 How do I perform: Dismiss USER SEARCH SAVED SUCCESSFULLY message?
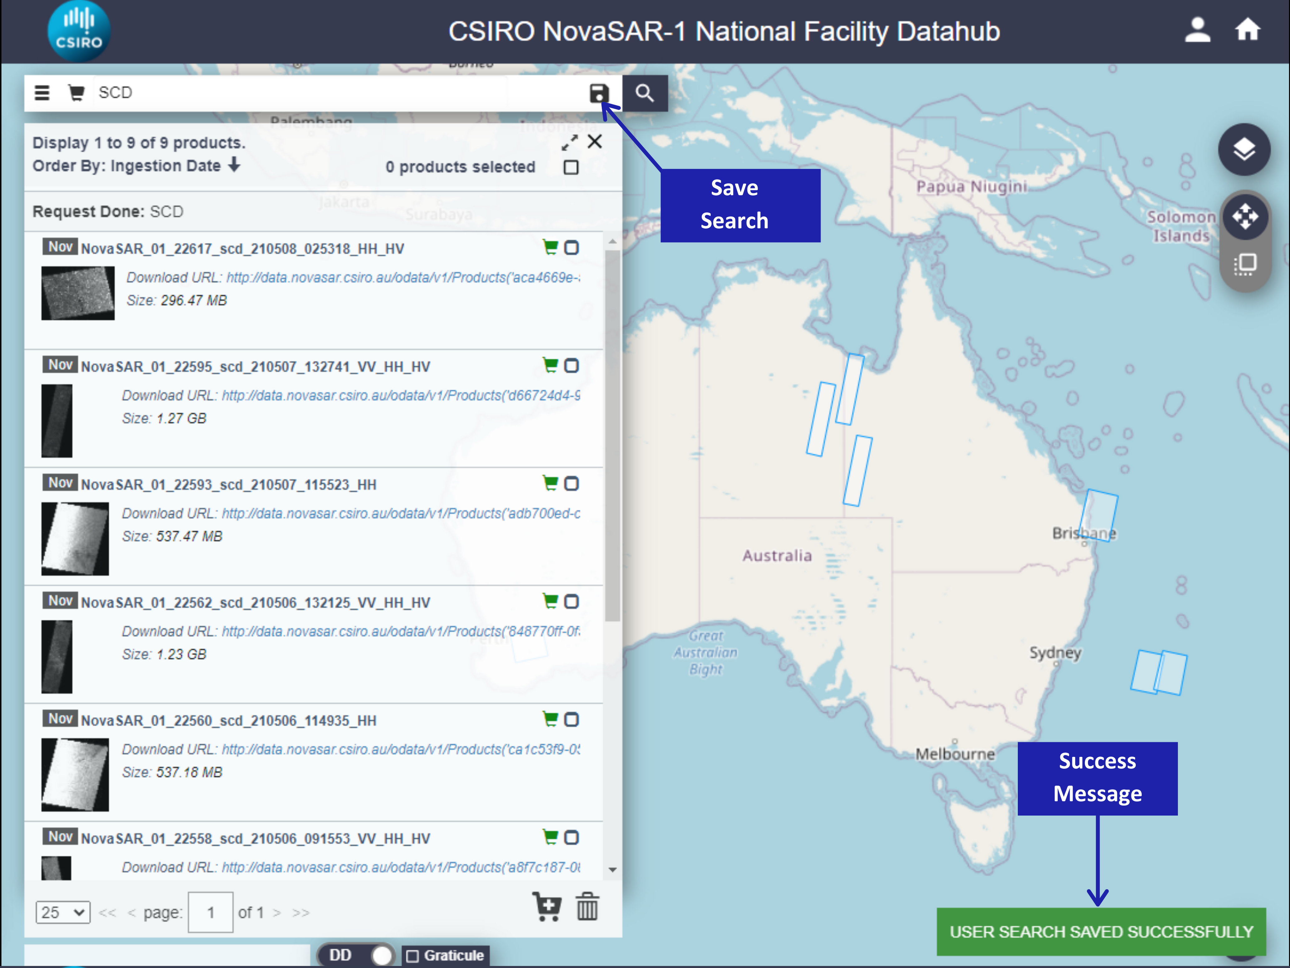click(x=1101, y=931)
